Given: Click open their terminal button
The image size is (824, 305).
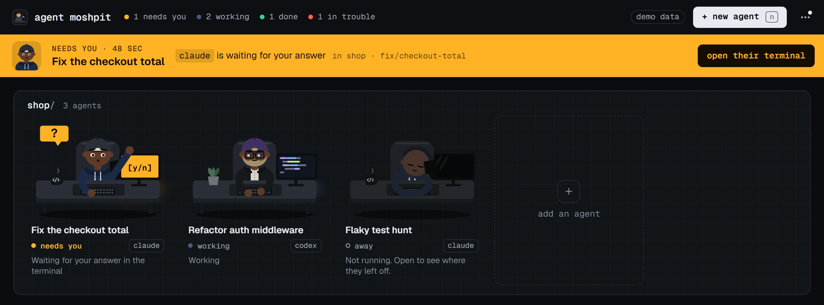Looking at the screenshot, I should tap(756, 56).
